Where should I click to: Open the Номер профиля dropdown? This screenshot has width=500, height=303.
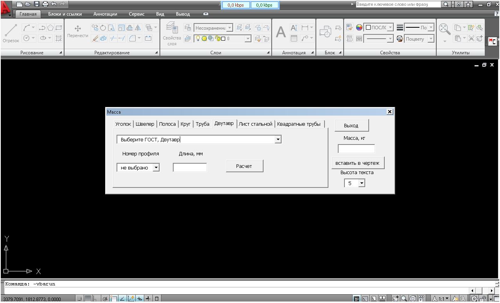click(x=156, y=167)
